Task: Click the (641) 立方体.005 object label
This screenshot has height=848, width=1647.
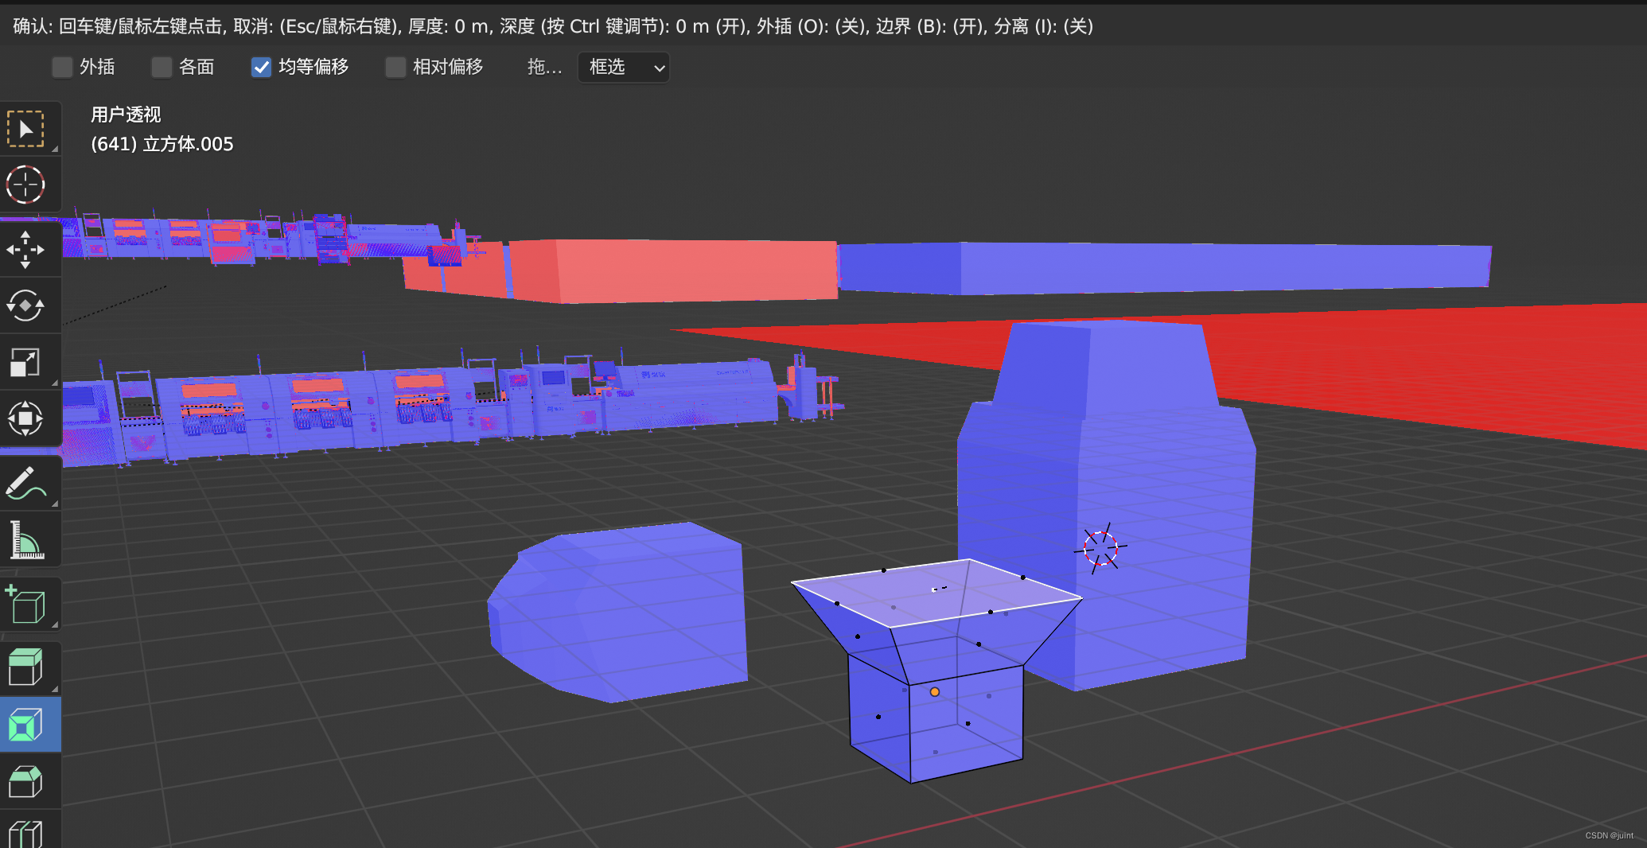Action: [x=162, y=144]
